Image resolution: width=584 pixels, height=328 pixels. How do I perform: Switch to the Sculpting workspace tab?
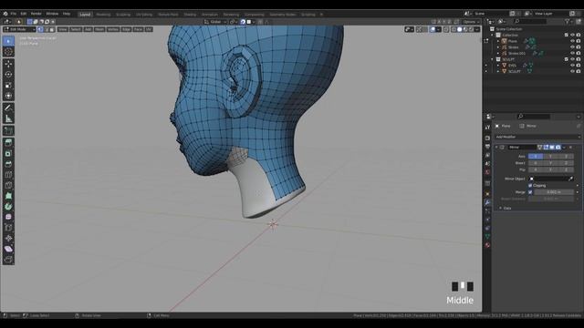(123, 15)
